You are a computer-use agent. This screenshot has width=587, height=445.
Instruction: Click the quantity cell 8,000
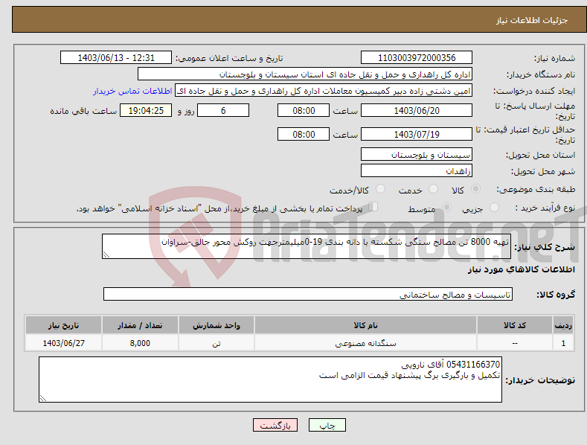(x=140, y=343)
